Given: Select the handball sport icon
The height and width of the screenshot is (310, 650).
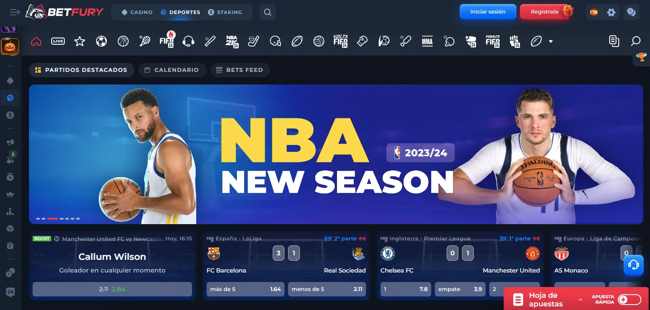Looking at the screenshot, I should pos(384,42).
